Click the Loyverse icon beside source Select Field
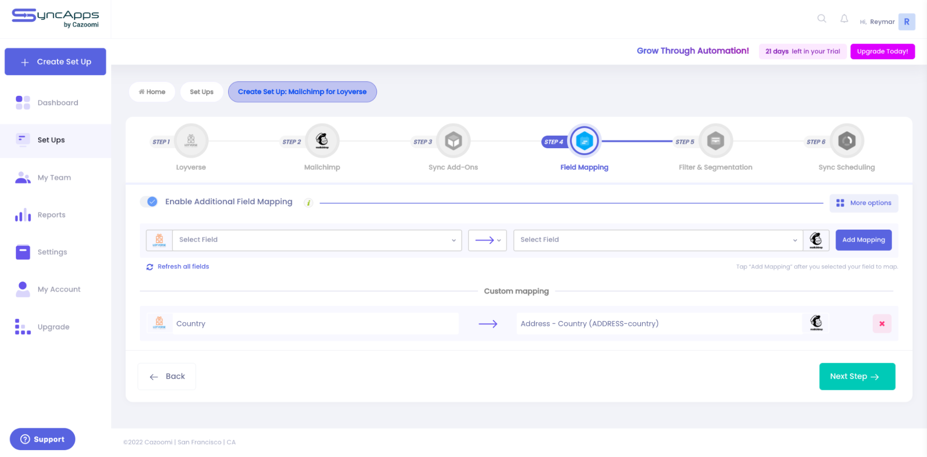Image resolution: width=927 pixels, height=457 pixels. pos(159,240)
